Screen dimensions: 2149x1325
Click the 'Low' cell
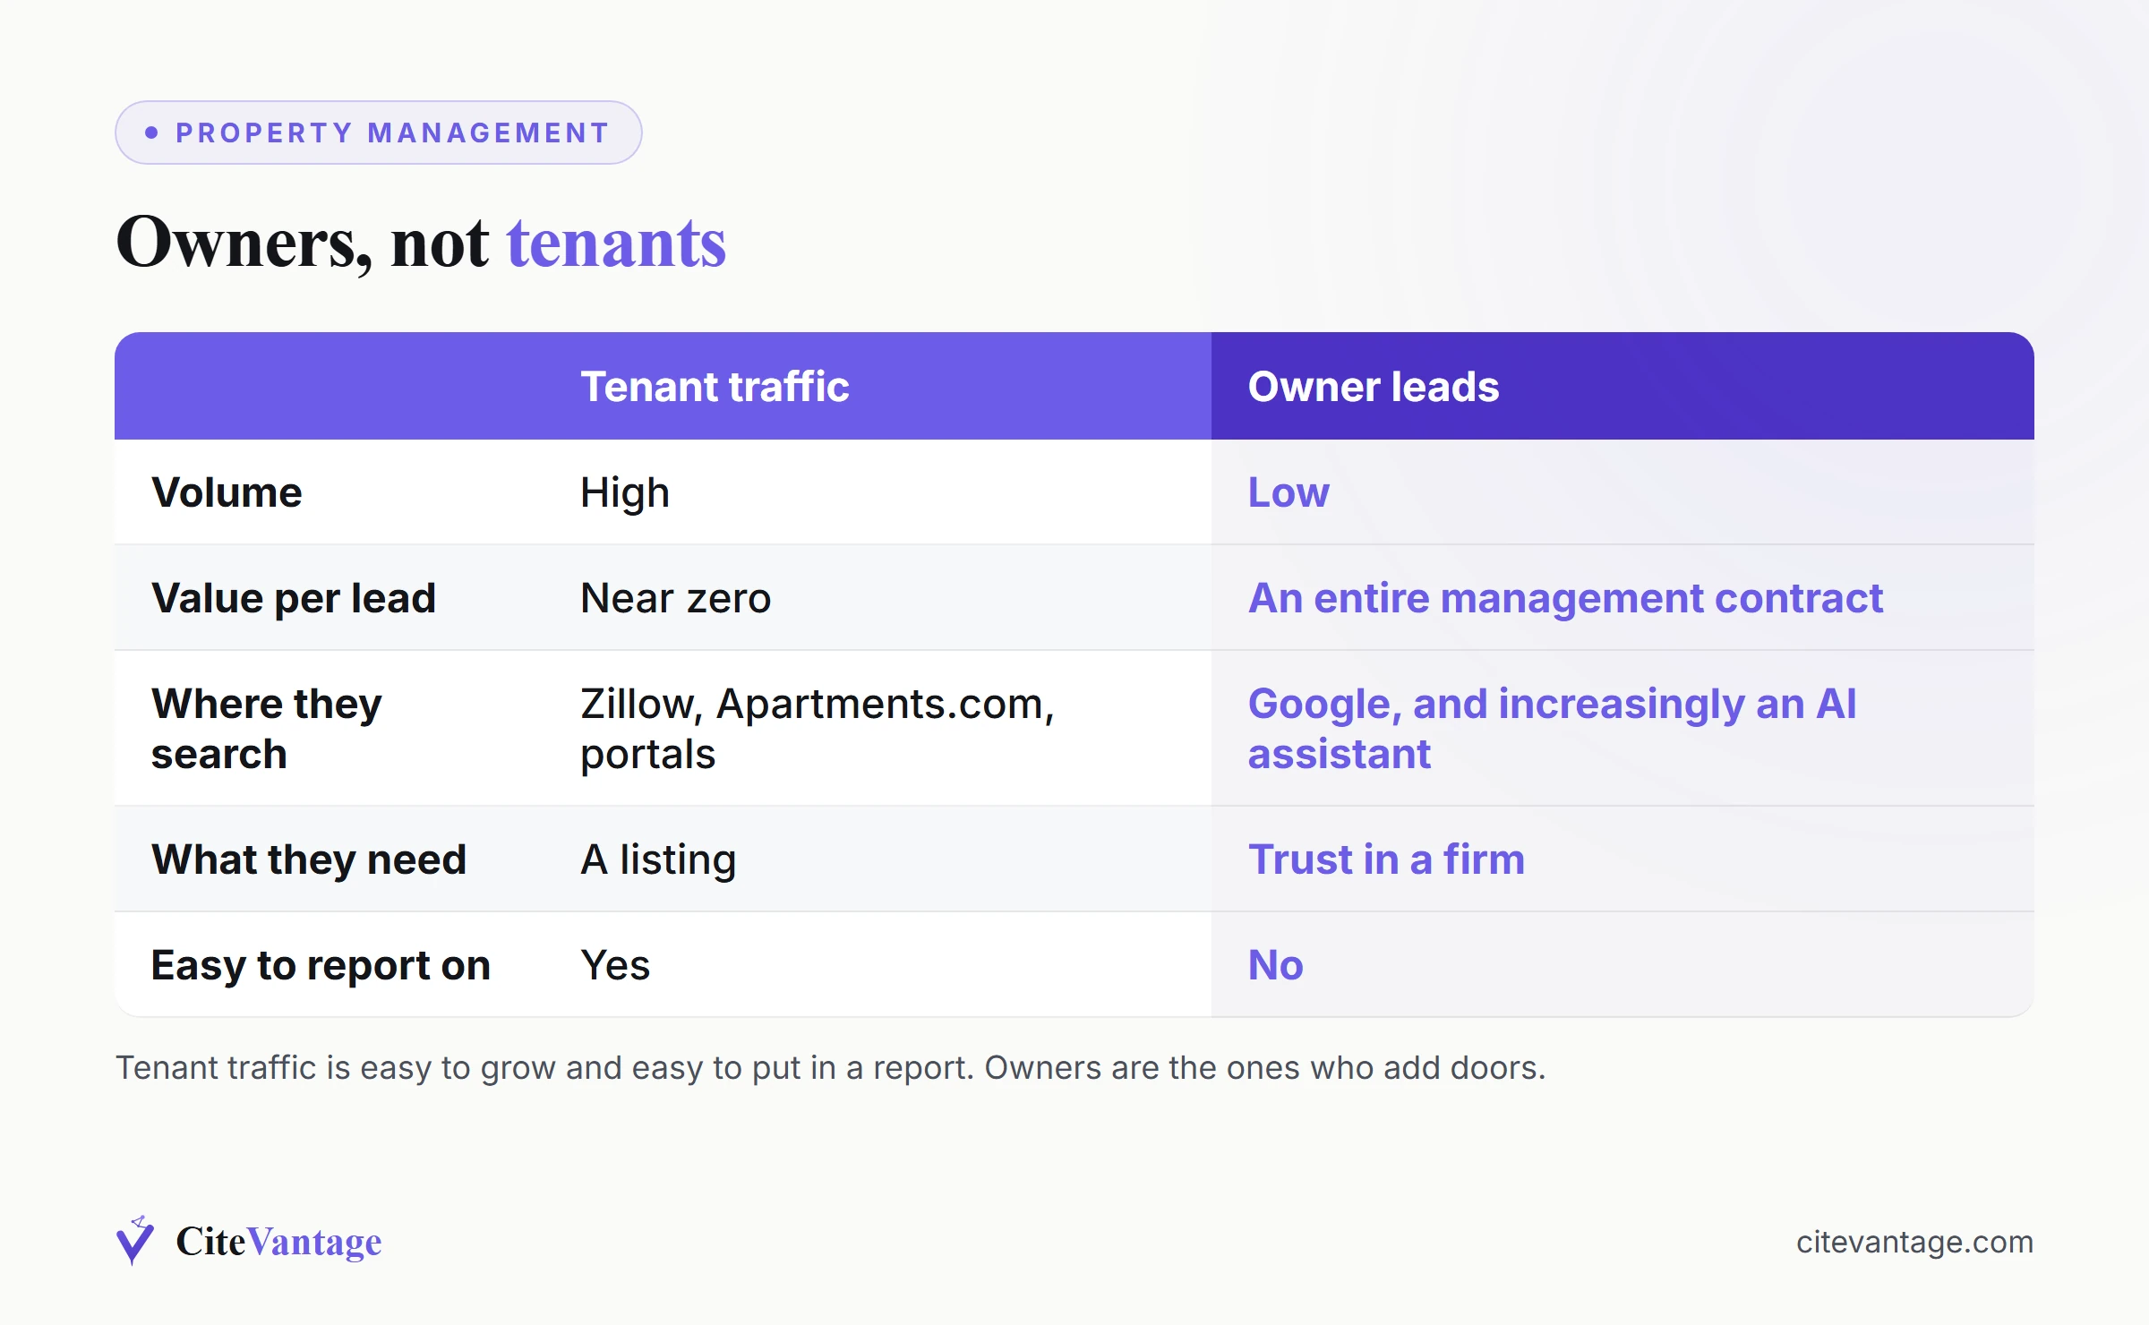click(1289, 492)
